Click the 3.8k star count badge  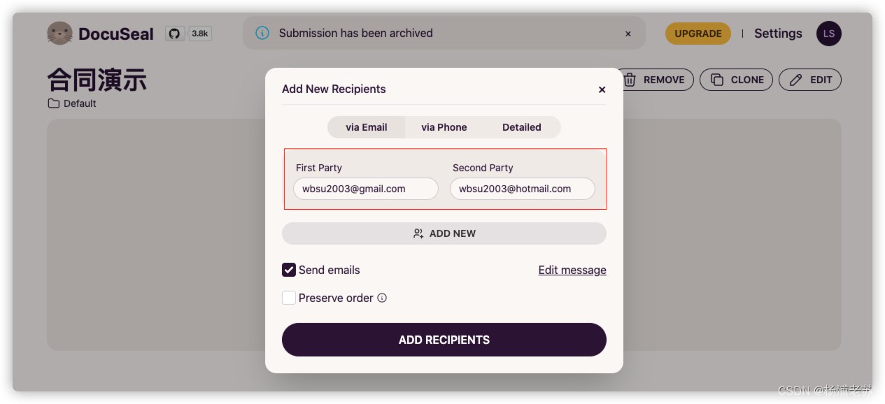click(200, 34)
